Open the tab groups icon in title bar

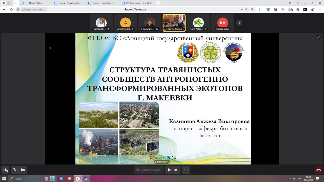(x=290, y=3)
